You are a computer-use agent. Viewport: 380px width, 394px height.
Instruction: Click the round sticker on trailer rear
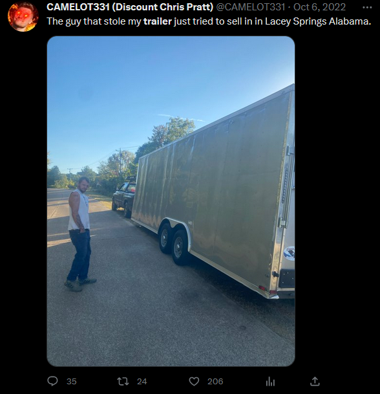tap(290, 253)
